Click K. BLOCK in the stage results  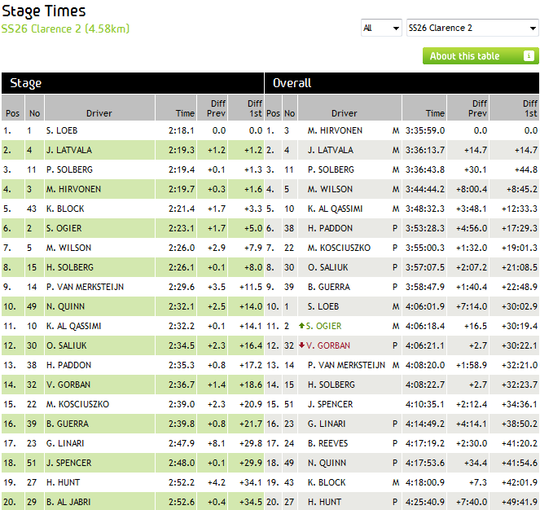pyautogui.click(x=65, y=209)
